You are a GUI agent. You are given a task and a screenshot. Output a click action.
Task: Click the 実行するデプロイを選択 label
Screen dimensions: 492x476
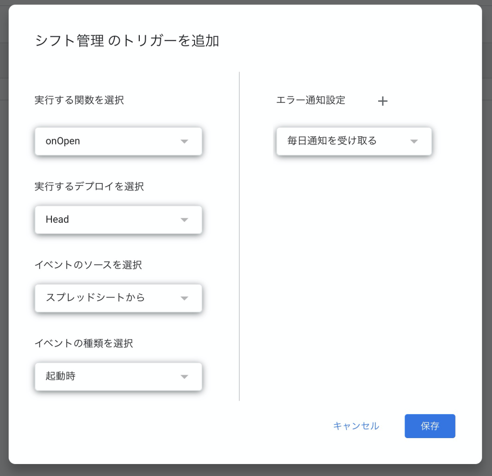pyautogui.click(x=89, y=187)
